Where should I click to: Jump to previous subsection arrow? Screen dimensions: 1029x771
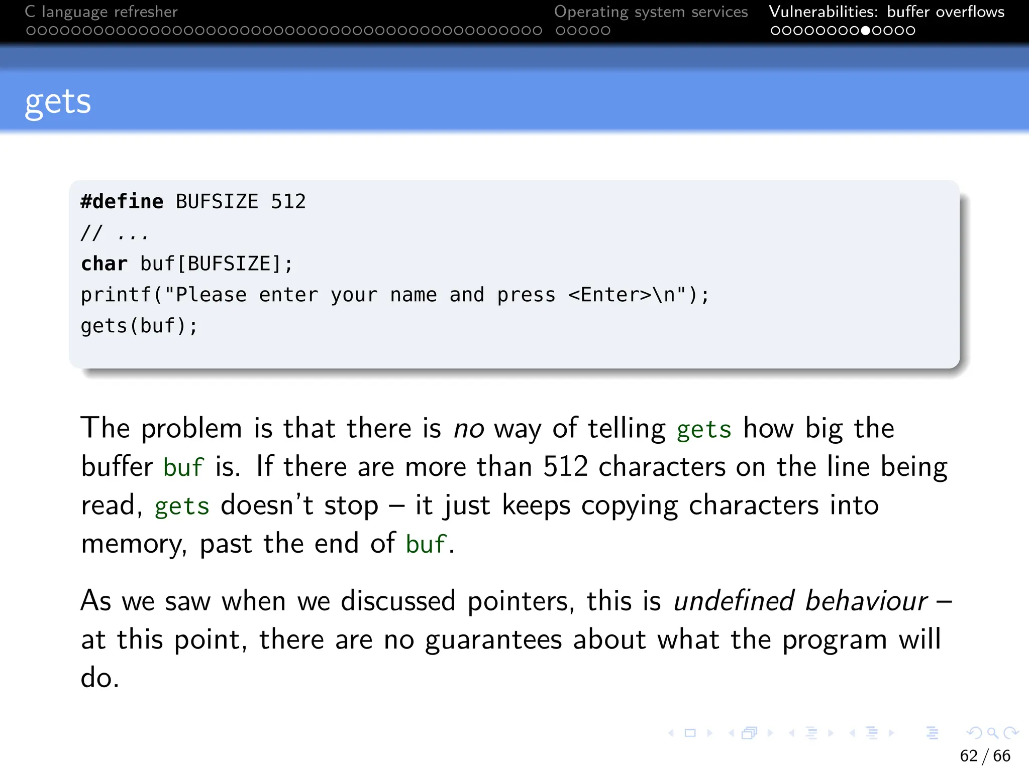792,733
